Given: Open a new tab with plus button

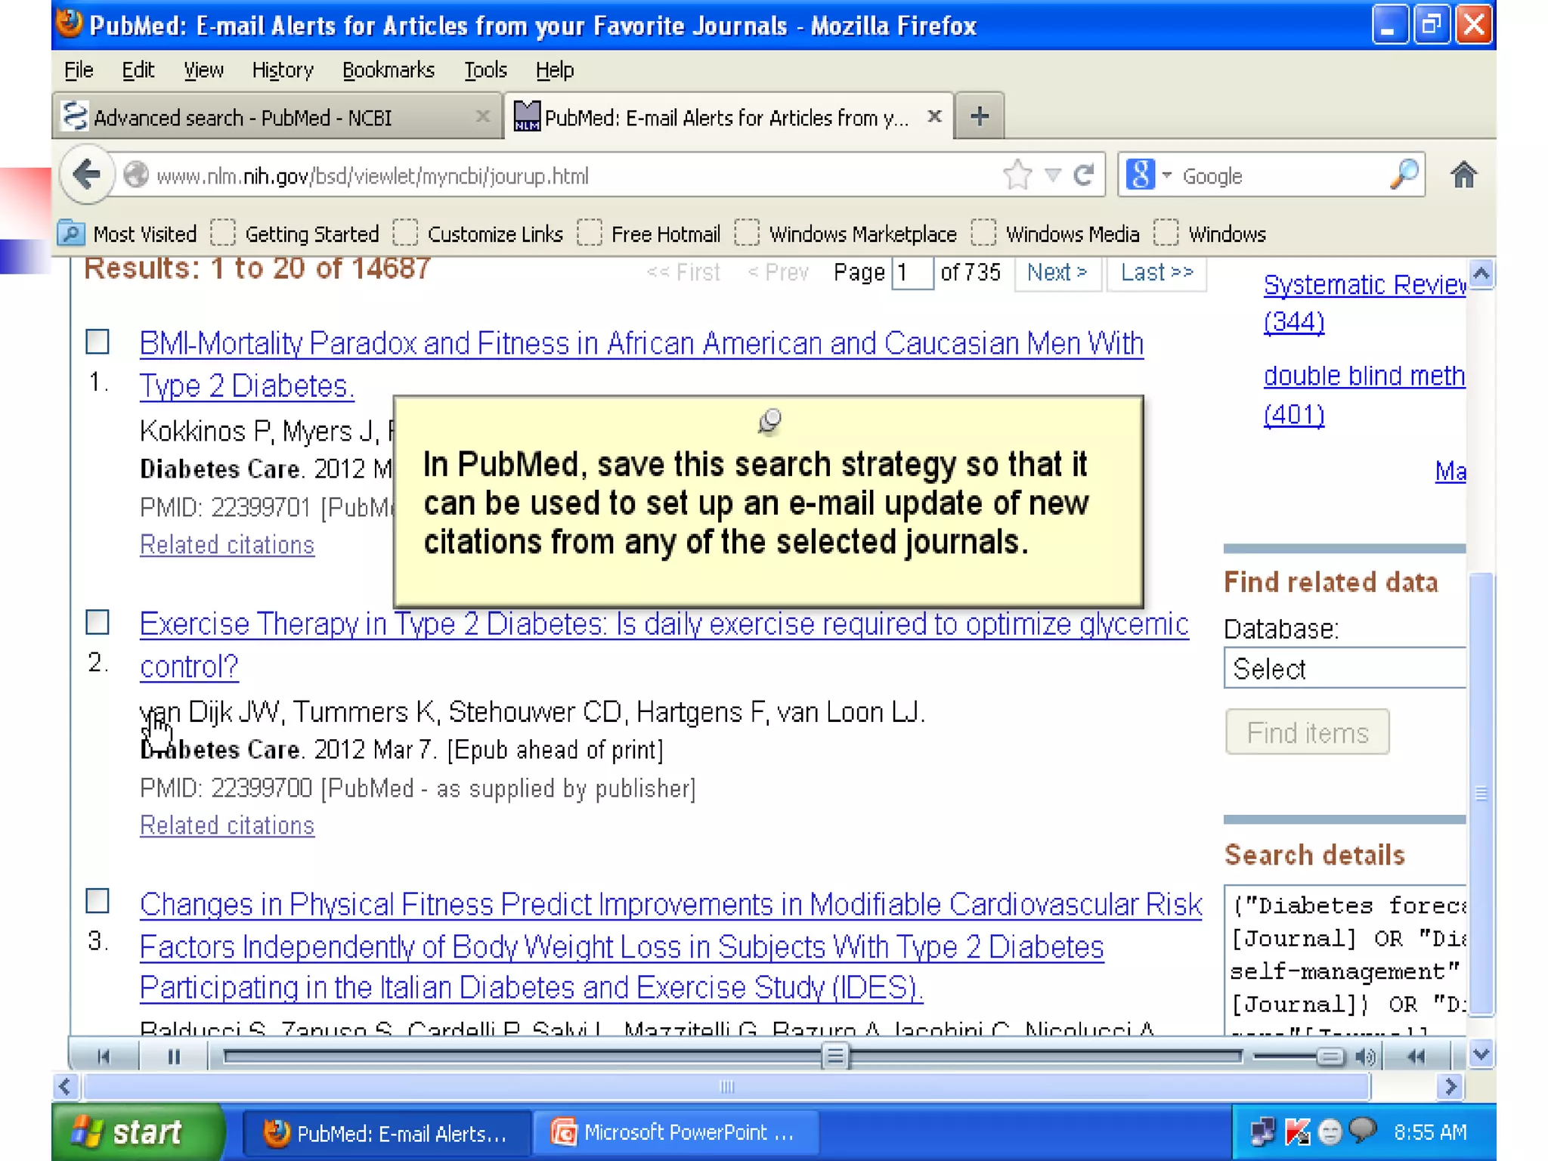Looking at the screenshot, I should (x=980, y=116).
